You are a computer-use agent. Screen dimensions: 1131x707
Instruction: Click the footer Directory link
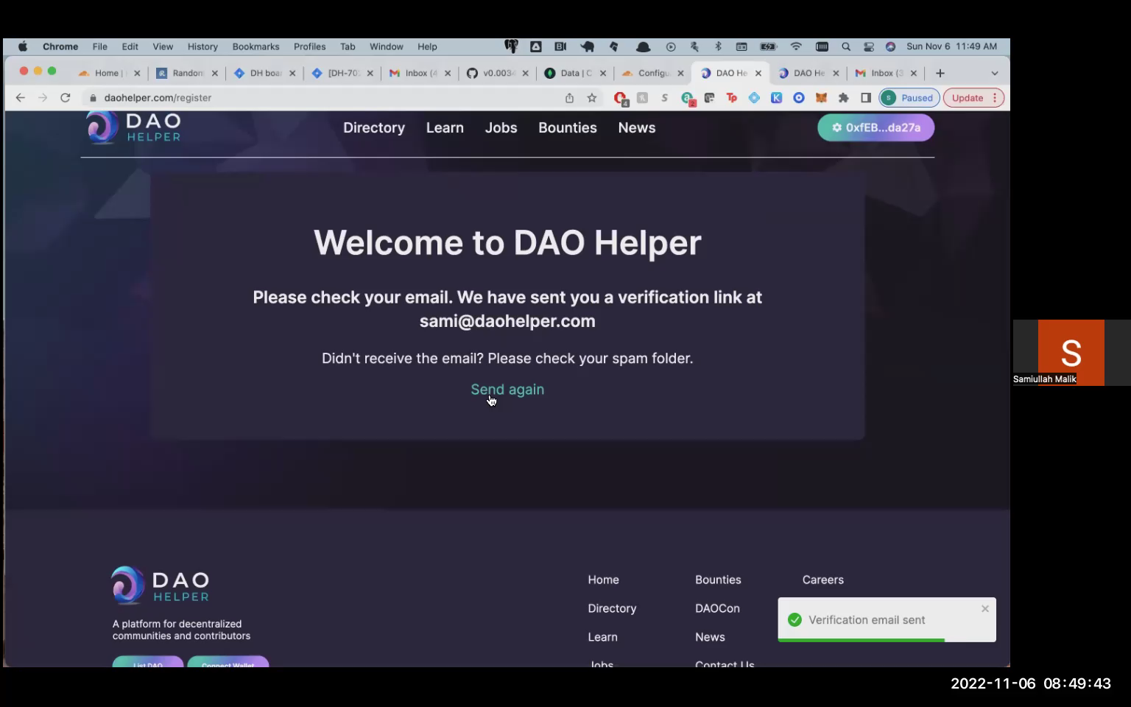tap(612, 608)
